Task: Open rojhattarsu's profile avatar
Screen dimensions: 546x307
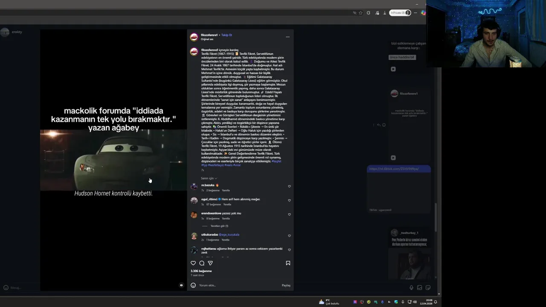Action: tap(194, 250)
